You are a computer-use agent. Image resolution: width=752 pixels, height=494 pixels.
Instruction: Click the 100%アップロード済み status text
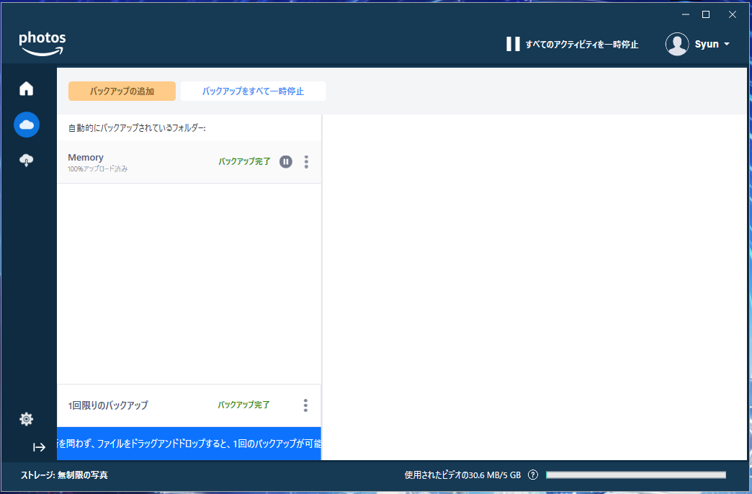tap(98, 169)
